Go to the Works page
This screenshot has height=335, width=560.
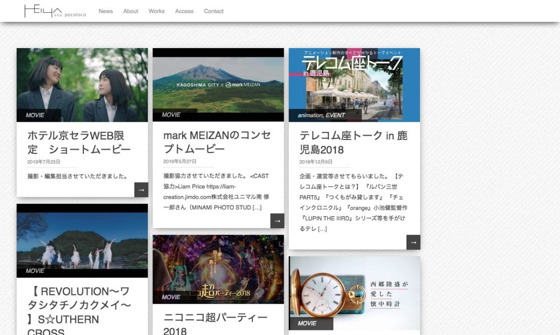coord(157,11)
